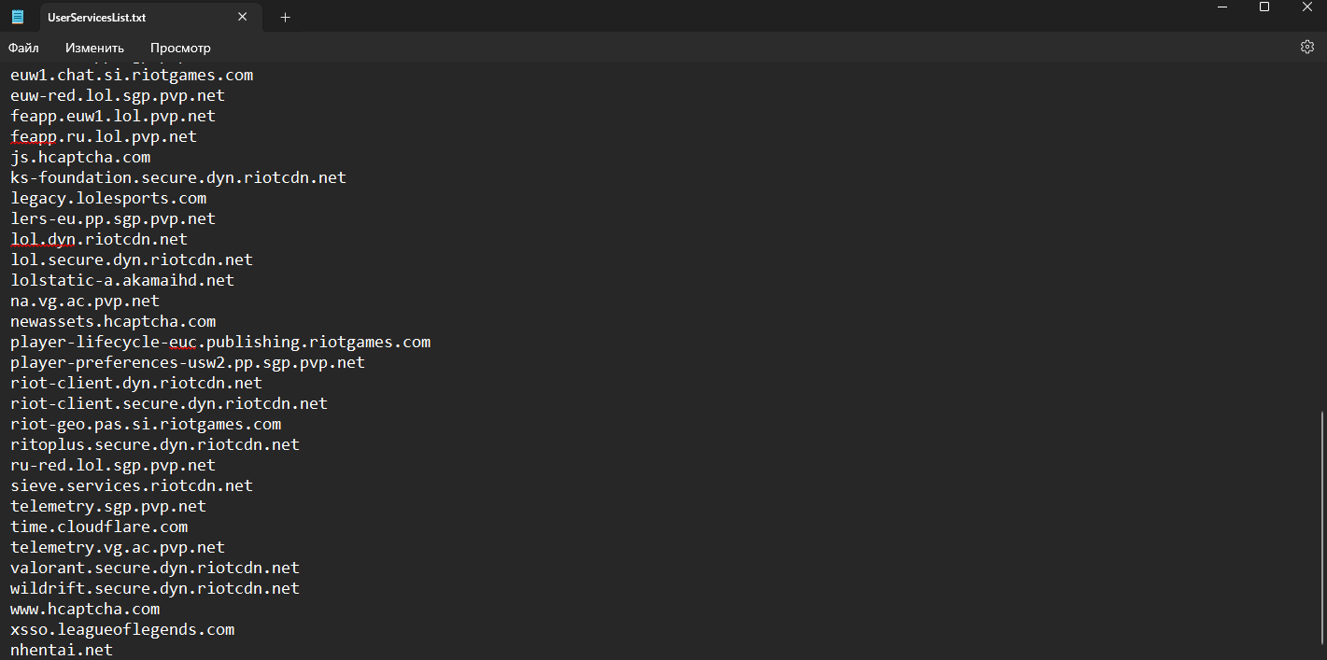
Task: Close the UserServicesList.txt tab
Action: coord(243,17)
